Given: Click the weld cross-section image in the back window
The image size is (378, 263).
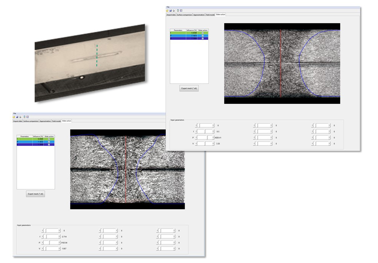Looking at the screenshot, I should [x=127, y=169].
